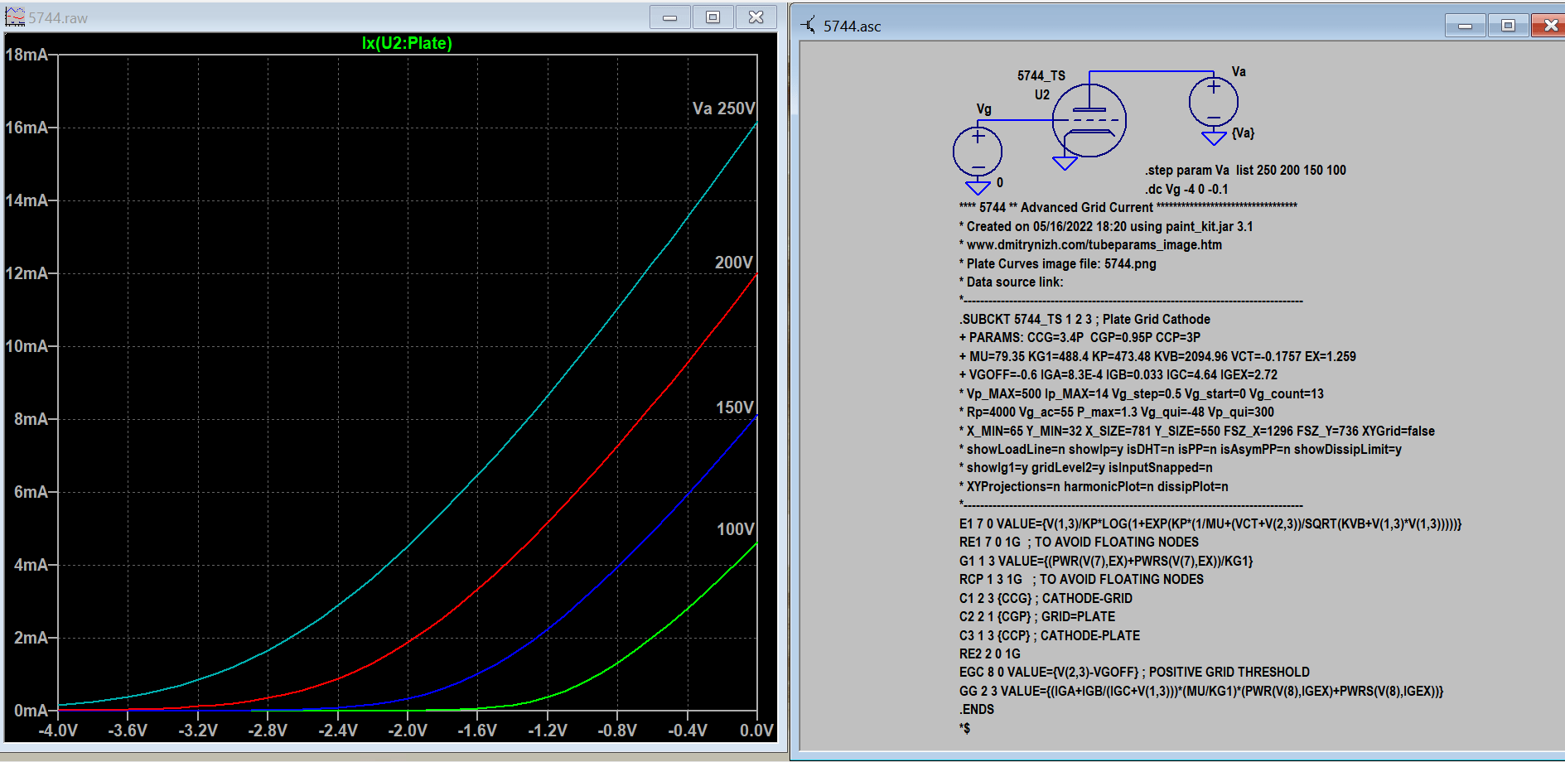The height and width of the screenshot is (762, 1565).
Task: Click the C1 2 3 {CCG} CATHODE-GRID line
Action: 1046,598
